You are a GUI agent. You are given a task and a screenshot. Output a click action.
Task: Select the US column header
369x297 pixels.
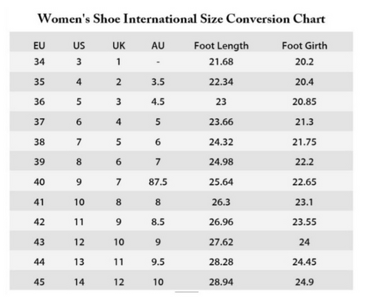79,46
